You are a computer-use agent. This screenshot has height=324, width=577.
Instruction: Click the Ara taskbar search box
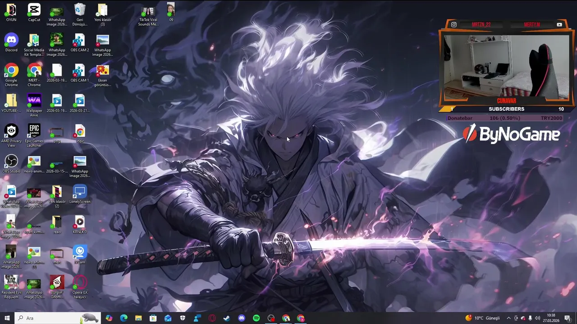(57, 318)
